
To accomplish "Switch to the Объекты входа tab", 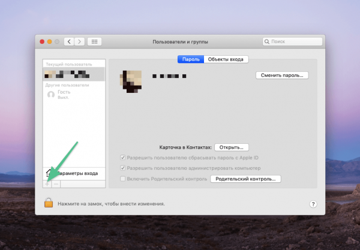I will pos(226,59).
